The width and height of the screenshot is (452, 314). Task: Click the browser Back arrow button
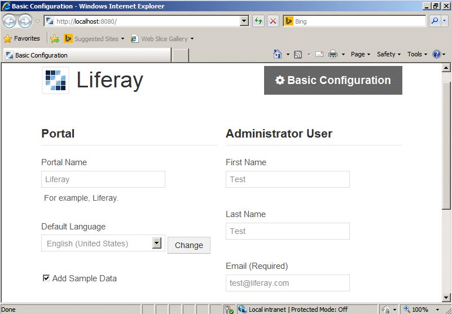[9, 21]
